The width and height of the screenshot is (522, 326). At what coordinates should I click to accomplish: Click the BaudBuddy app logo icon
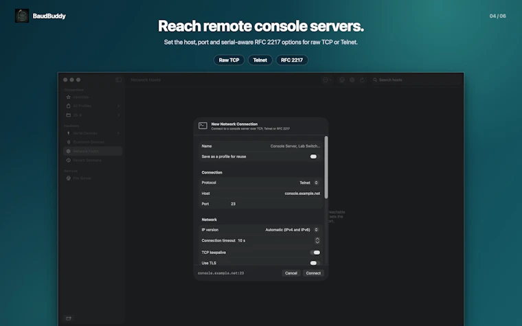point(22,16)
